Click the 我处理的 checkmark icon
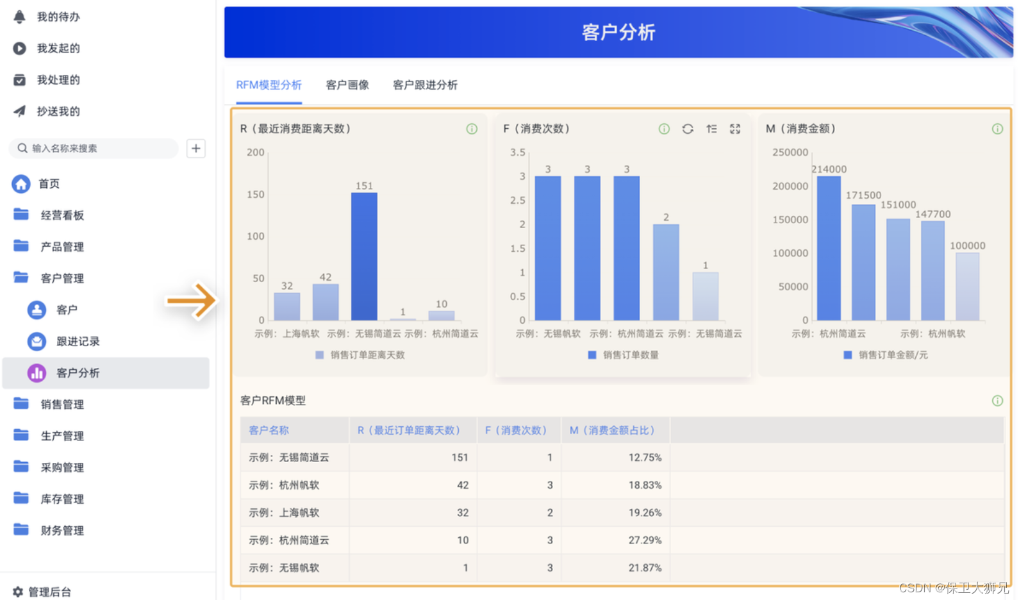The image size is (1019, 600). click(x=20, y=79)
